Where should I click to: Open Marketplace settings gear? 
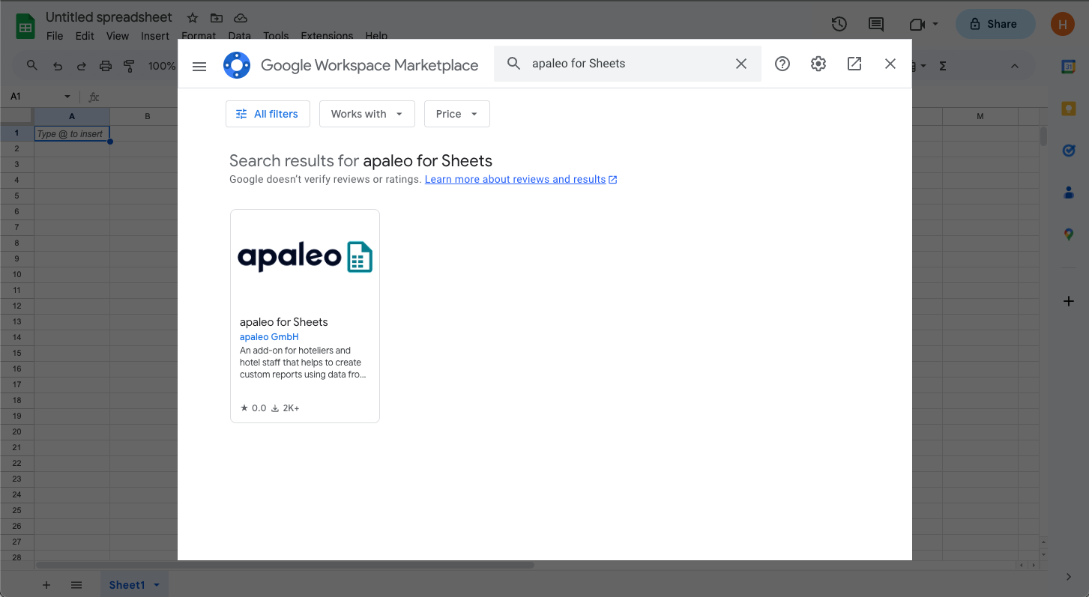(818, 64)
